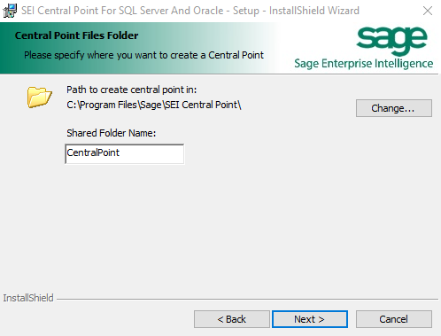Click the green sage logo
The width and height of the screenshot is (441, 336).
click(x=391, y=41)
